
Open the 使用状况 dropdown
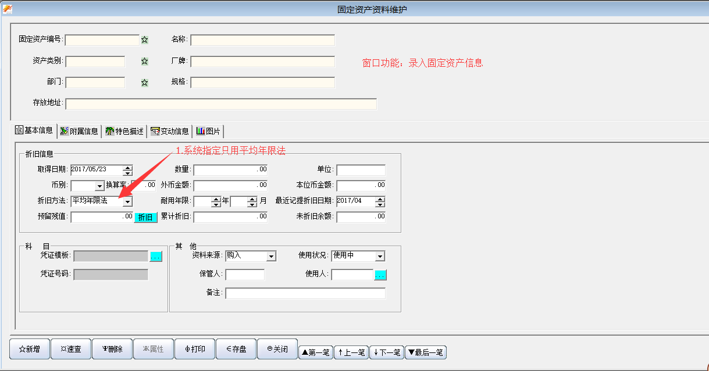point(380,256)
